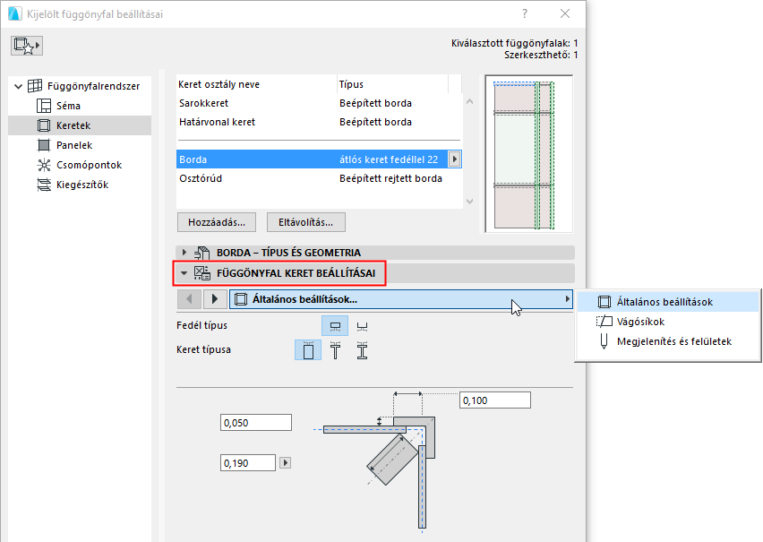Image resolution: width=763 pixels, height=542 pixels.
Task: Select the Séma tree icon
Action: 43,106
